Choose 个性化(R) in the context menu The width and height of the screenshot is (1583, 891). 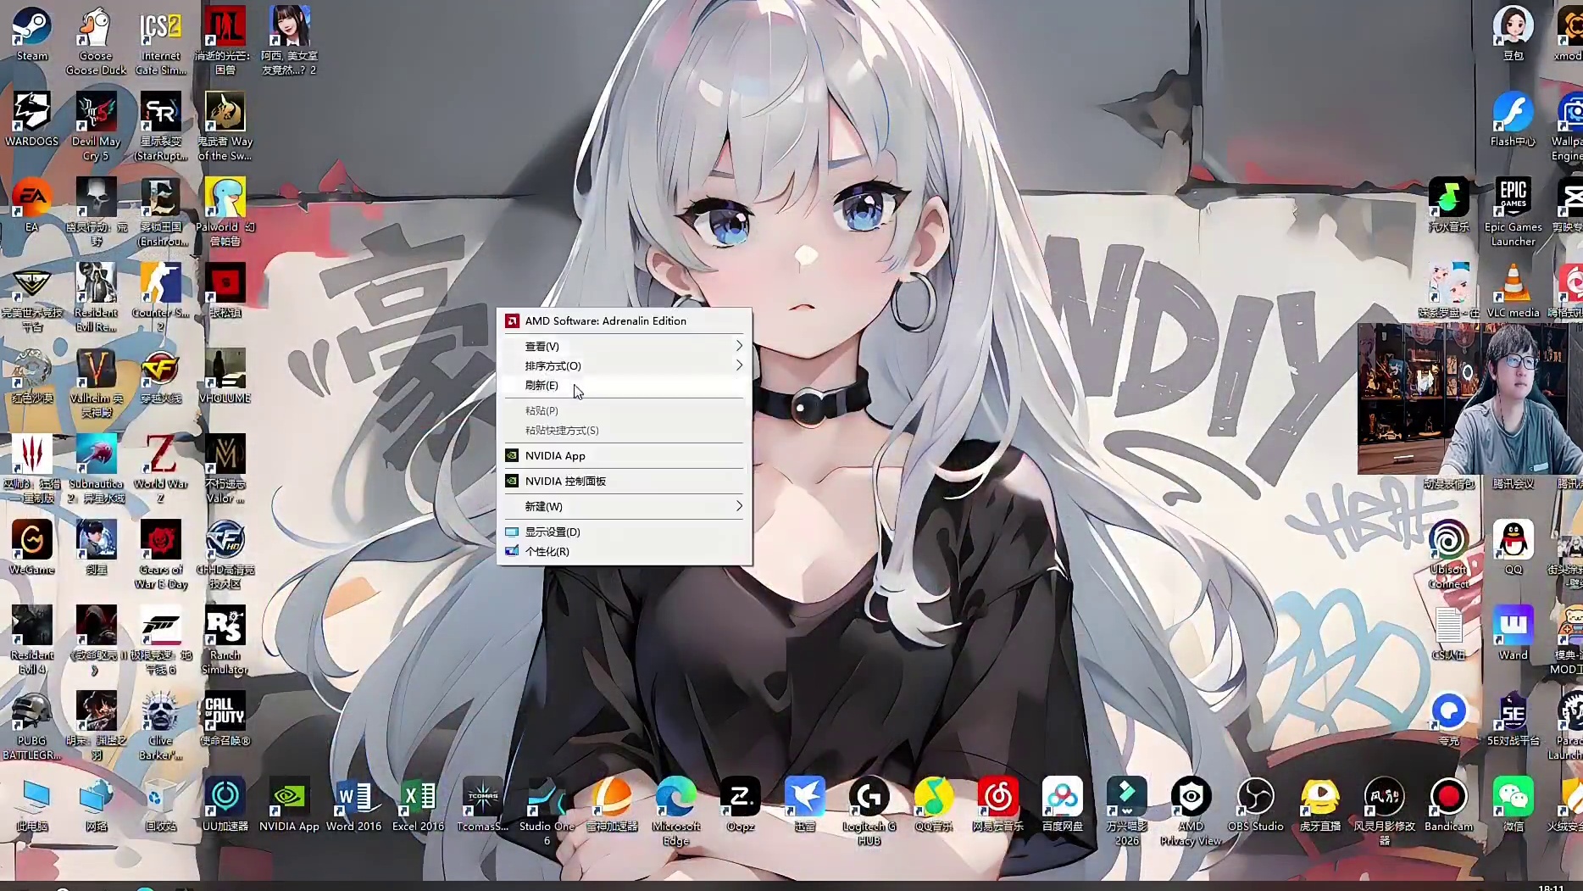624,551
